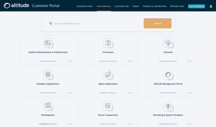Click the Channels card title
Screen dimensions: 216x127
click(x=168, y=52)
